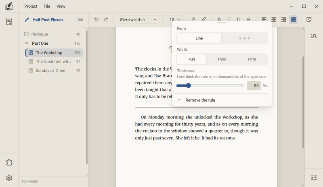Open the Merriweather font dropdown
This screenshot has height=187, width=323.
coord(138,19)
